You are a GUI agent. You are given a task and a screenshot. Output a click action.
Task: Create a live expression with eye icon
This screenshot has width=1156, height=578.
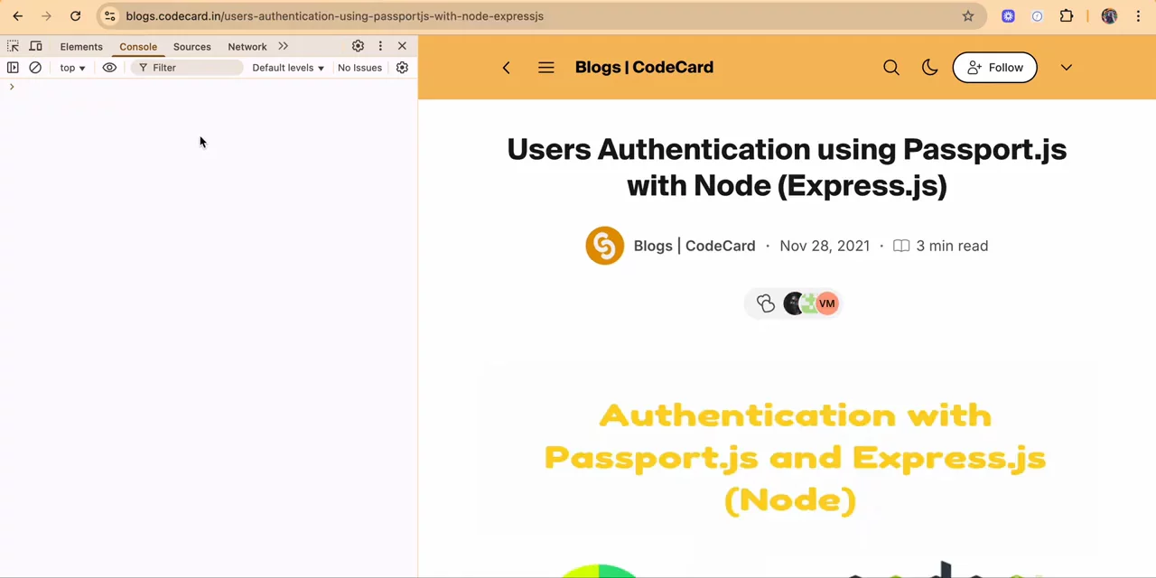(x=109, y=68)
